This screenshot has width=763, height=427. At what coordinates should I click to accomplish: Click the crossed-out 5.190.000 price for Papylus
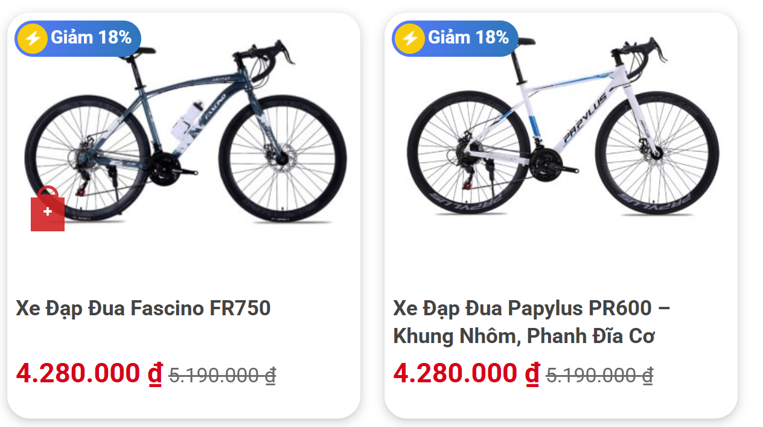click(x=599, y=376)
